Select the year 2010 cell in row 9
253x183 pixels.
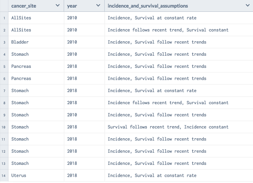point(72,115)
